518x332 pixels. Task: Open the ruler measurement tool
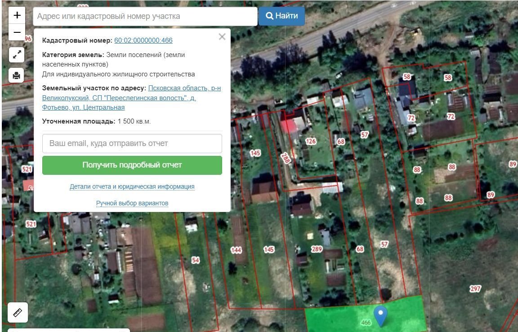click(x=18, y=313)
